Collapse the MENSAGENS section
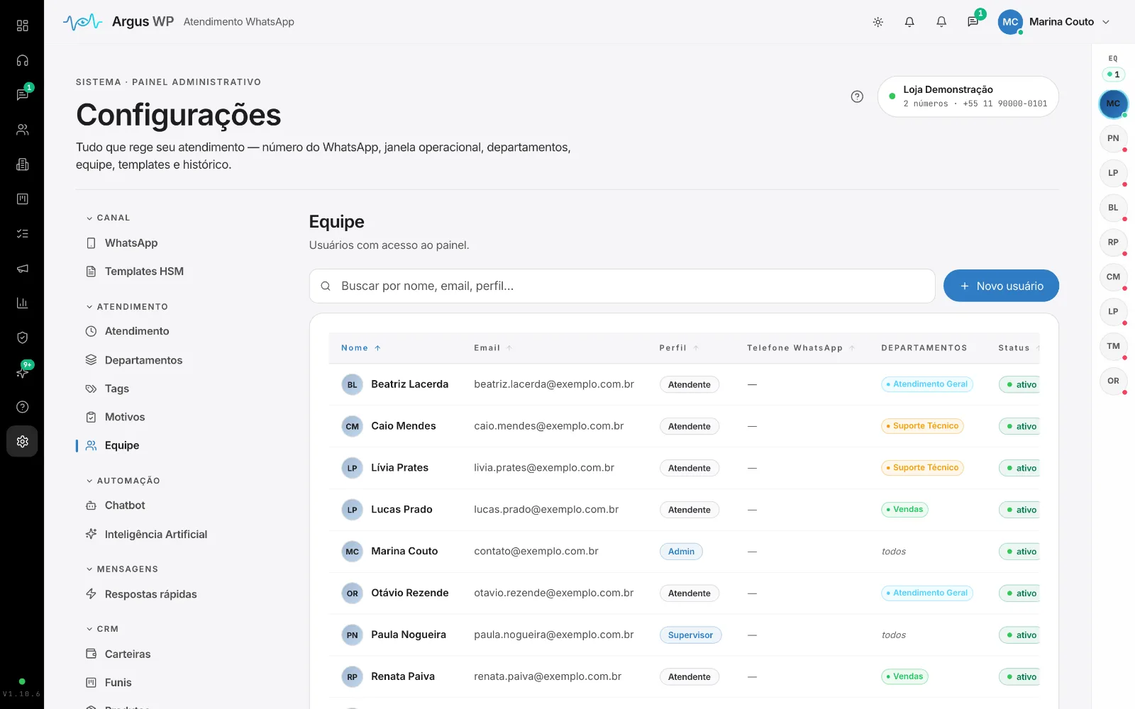The width and height of the screenshot is (1135, 709). (x=122, y=569)
